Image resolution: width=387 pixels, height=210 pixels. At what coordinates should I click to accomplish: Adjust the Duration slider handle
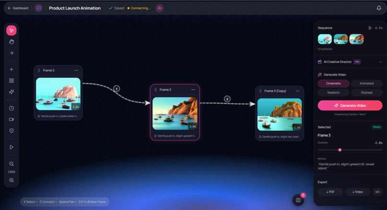coord(340,150)
